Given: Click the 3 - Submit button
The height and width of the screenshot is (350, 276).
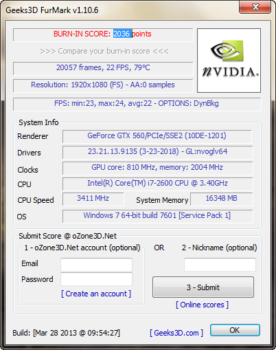Looking at the screenshot, I should [203, 287].
